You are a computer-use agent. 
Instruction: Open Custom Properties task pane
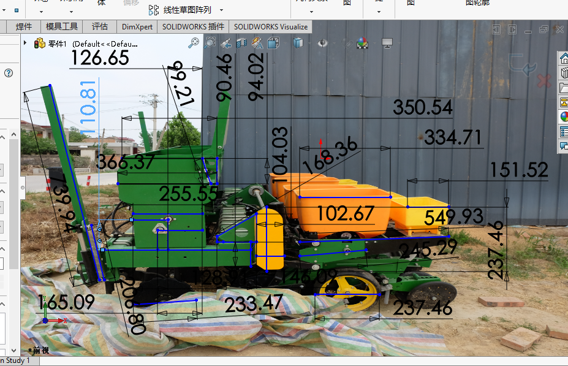point(564,132)
